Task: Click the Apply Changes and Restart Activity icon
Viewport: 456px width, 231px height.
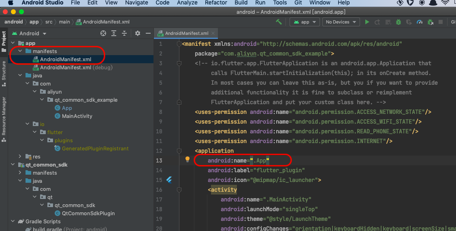Action: pos(377,22)
